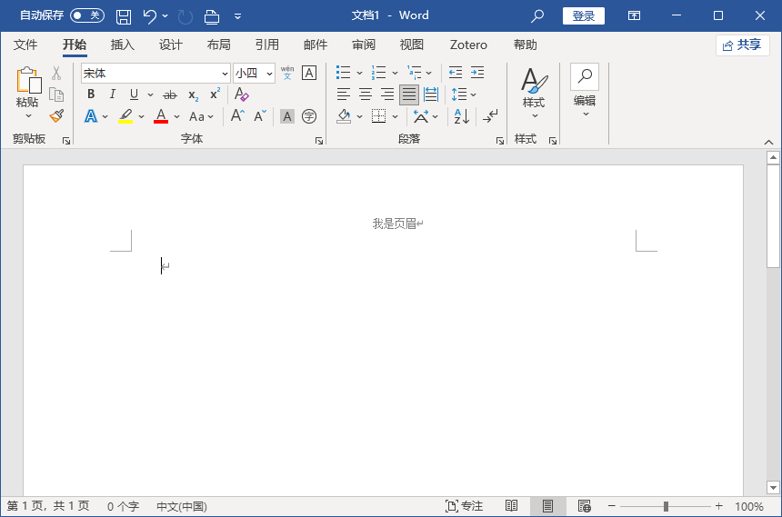Sort paragraphs A to Z

pyautogui.click(x=461, y=116)
